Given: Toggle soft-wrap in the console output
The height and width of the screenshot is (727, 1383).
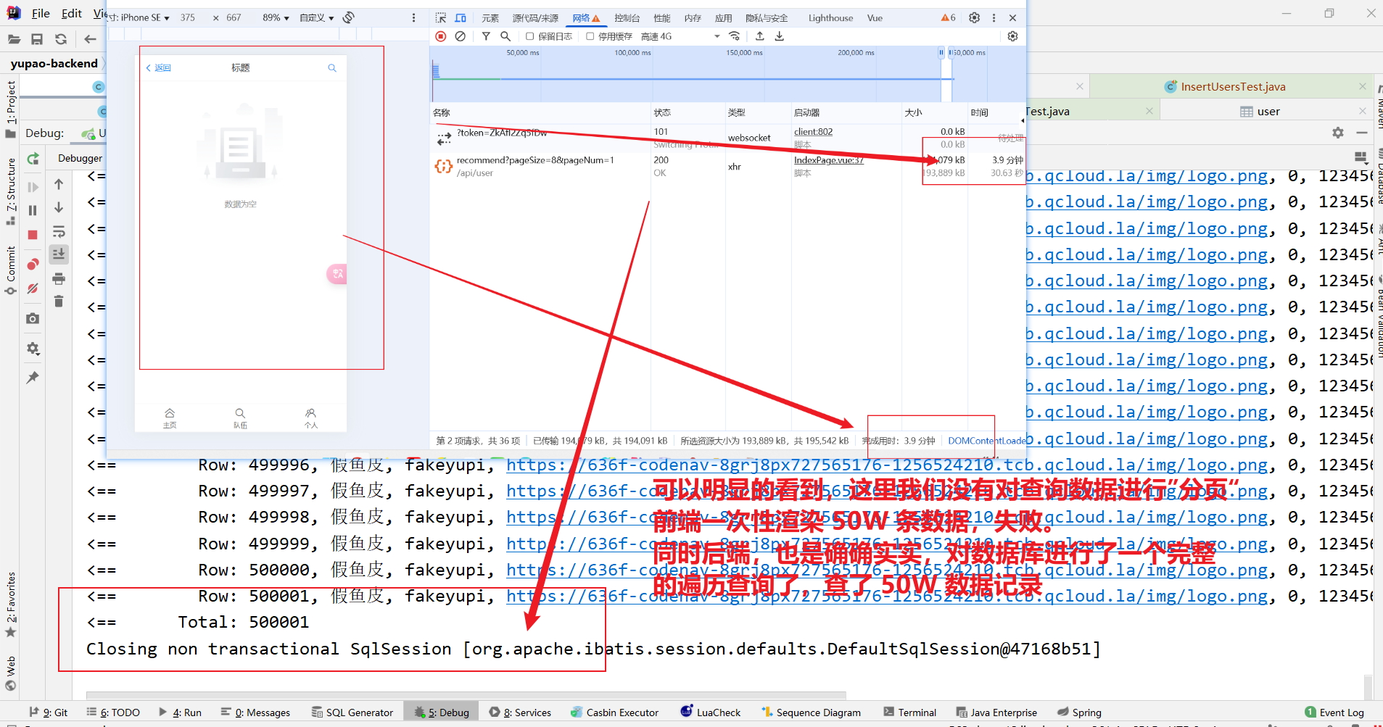Looking at the screenshot, I should pyautogui.click(x=59, y=232).
